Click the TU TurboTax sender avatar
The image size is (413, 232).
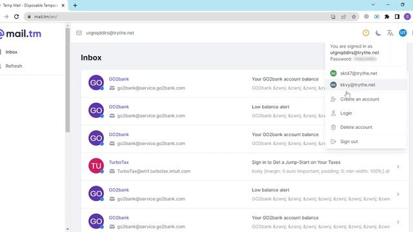96,166
